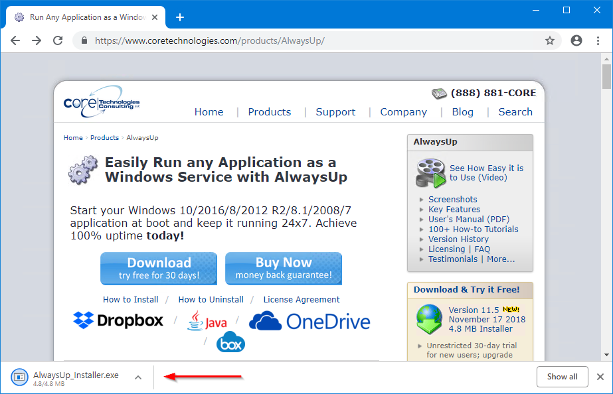Open the Key Features sidebar link
The width and height of the screenshot is (613, 394).
[x=454, y=210]
